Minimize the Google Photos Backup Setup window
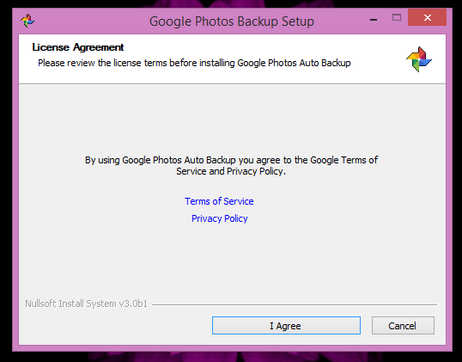 [374, 20]
